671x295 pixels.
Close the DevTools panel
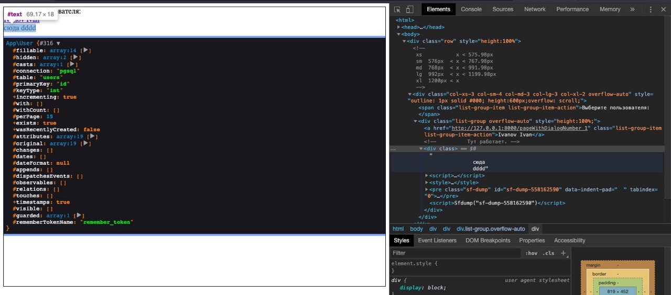tap(664, 9)
